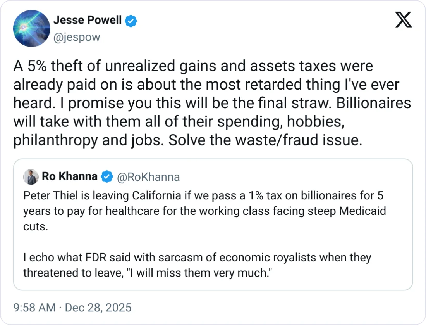This screenshot has width=426, height=325.
Task: Click the verified badge next to Ro Khanna
Action: 106,177
